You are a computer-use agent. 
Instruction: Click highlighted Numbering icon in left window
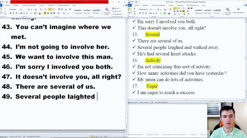[x=50, y=10]
